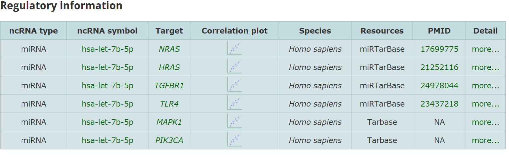Open PMID 21252116 reference
Viewport: 509px width, 157px height.
439,67
